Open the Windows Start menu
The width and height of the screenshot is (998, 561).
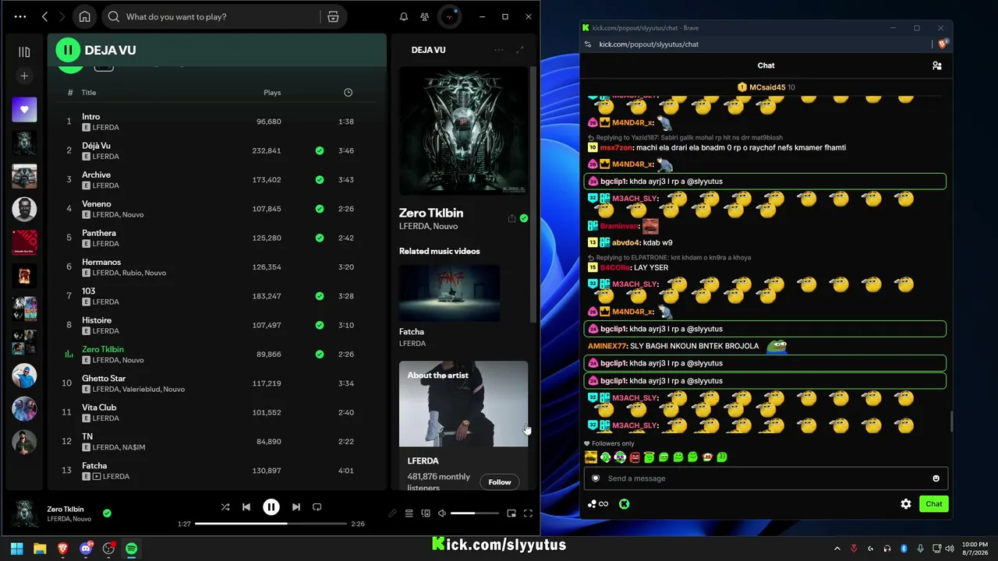[17, 549]
